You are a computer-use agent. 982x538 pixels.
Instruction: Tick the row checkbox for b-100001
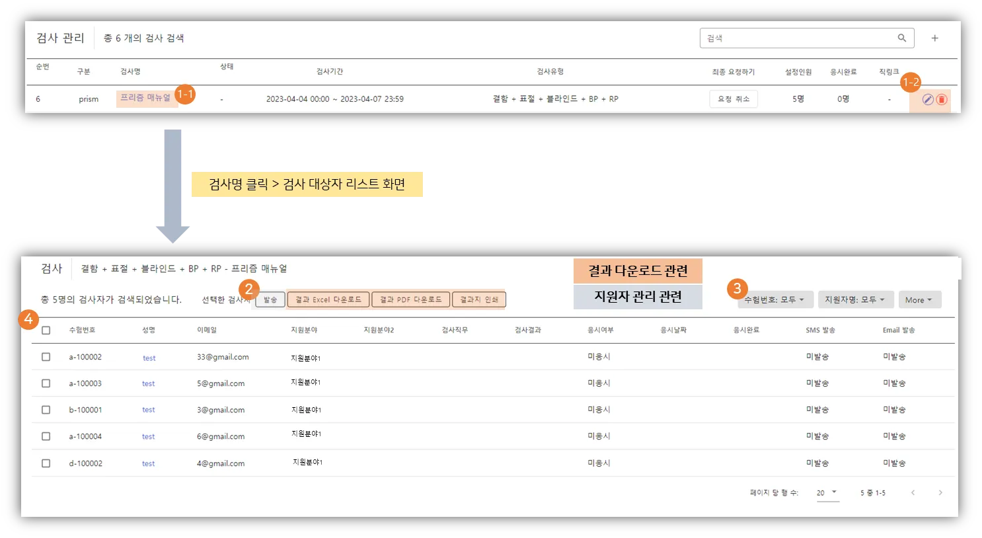(x=46, y=410)
